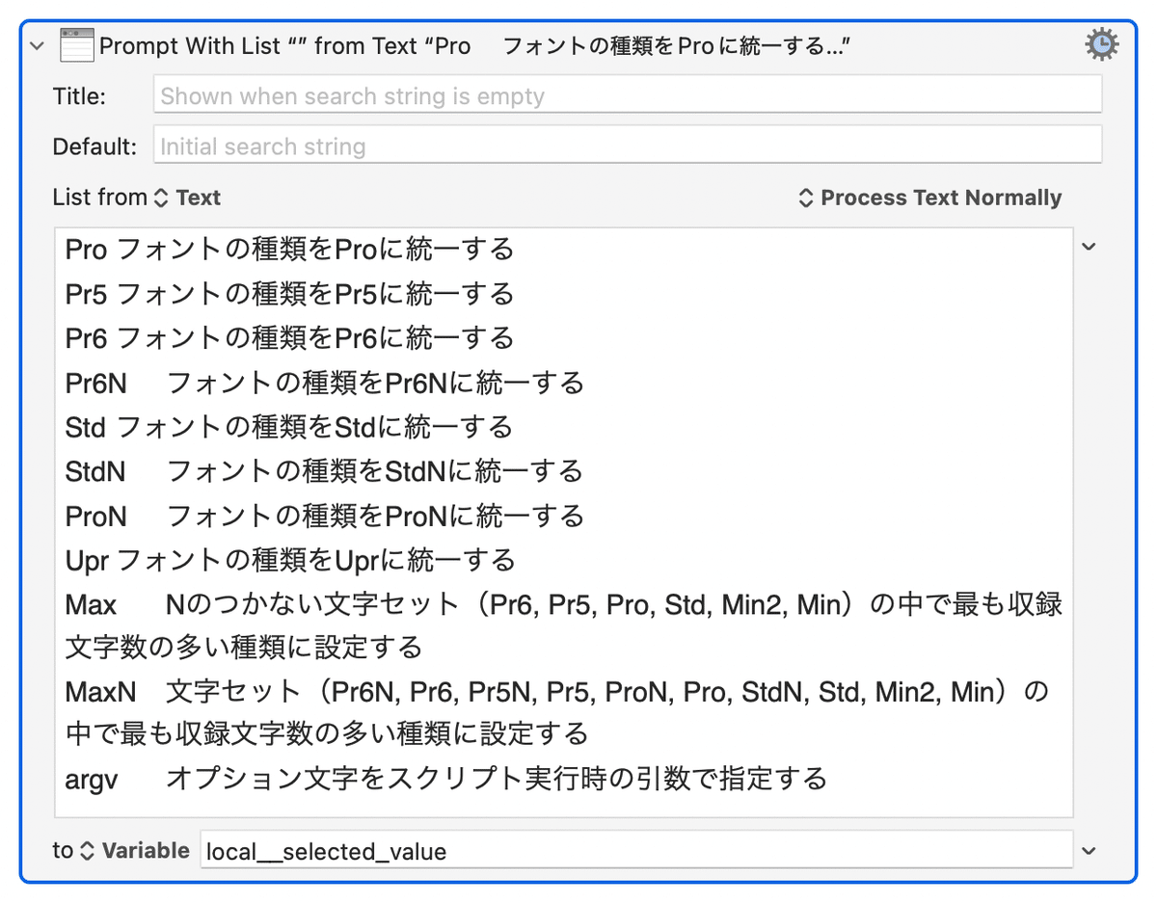Click the action title text
Screen dimensions: 1157x903
point(476,45)
